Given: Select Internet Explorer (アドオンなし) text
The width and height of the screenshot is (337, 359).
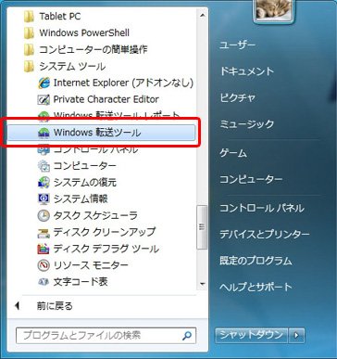Looking at the screenshot, I should tap(123, 83).
